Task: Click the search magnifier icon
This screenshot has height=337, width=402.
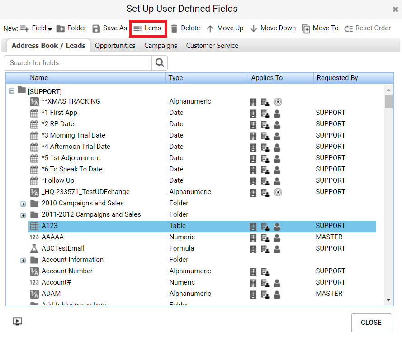Action: point(160,63)
